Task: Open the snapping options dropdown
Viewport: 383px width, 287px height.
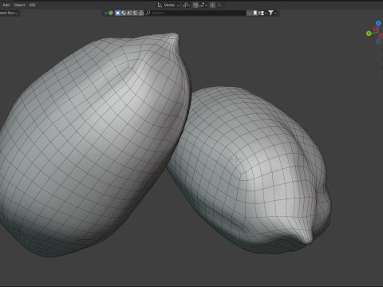Action: 203,5
